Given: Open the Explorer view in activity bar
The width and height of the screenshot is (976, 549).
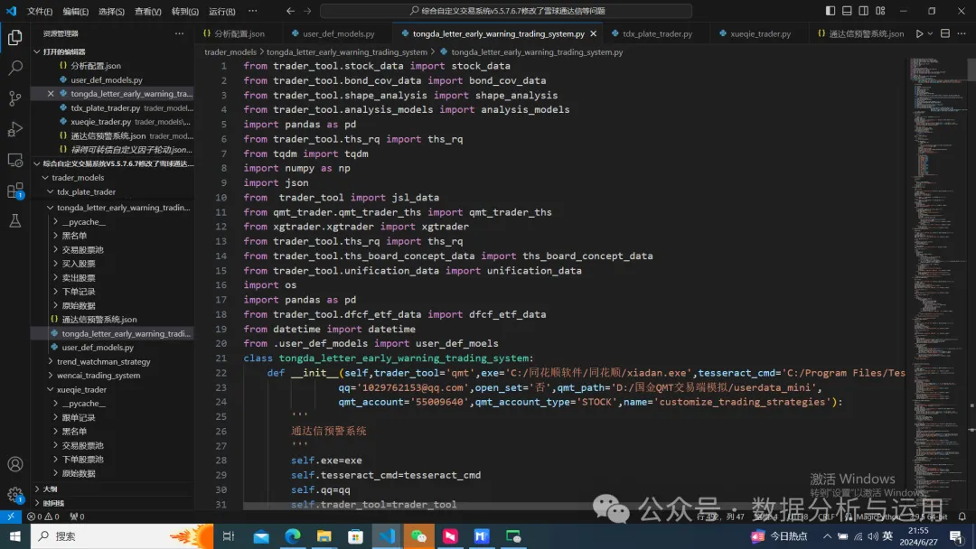Looking at the screenshot, I should [x=15, y=38].
